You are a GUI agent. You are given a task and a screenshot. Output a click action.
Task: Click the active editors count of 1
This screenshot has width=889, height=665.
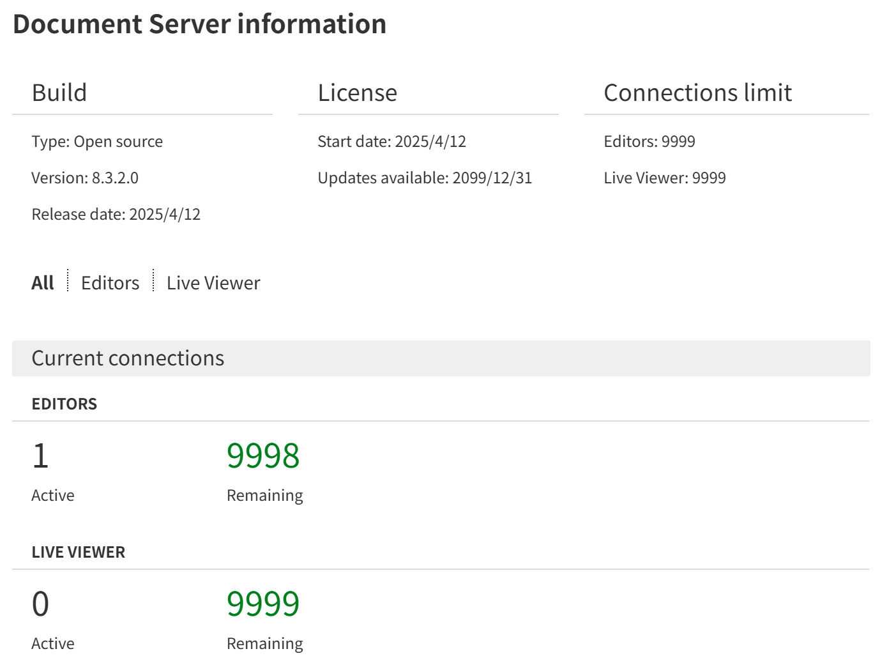pyautogui.click(x=40, y=455)
